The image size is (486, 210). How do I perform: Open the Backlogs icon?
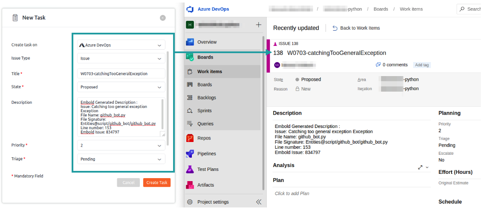click(190, 98)
